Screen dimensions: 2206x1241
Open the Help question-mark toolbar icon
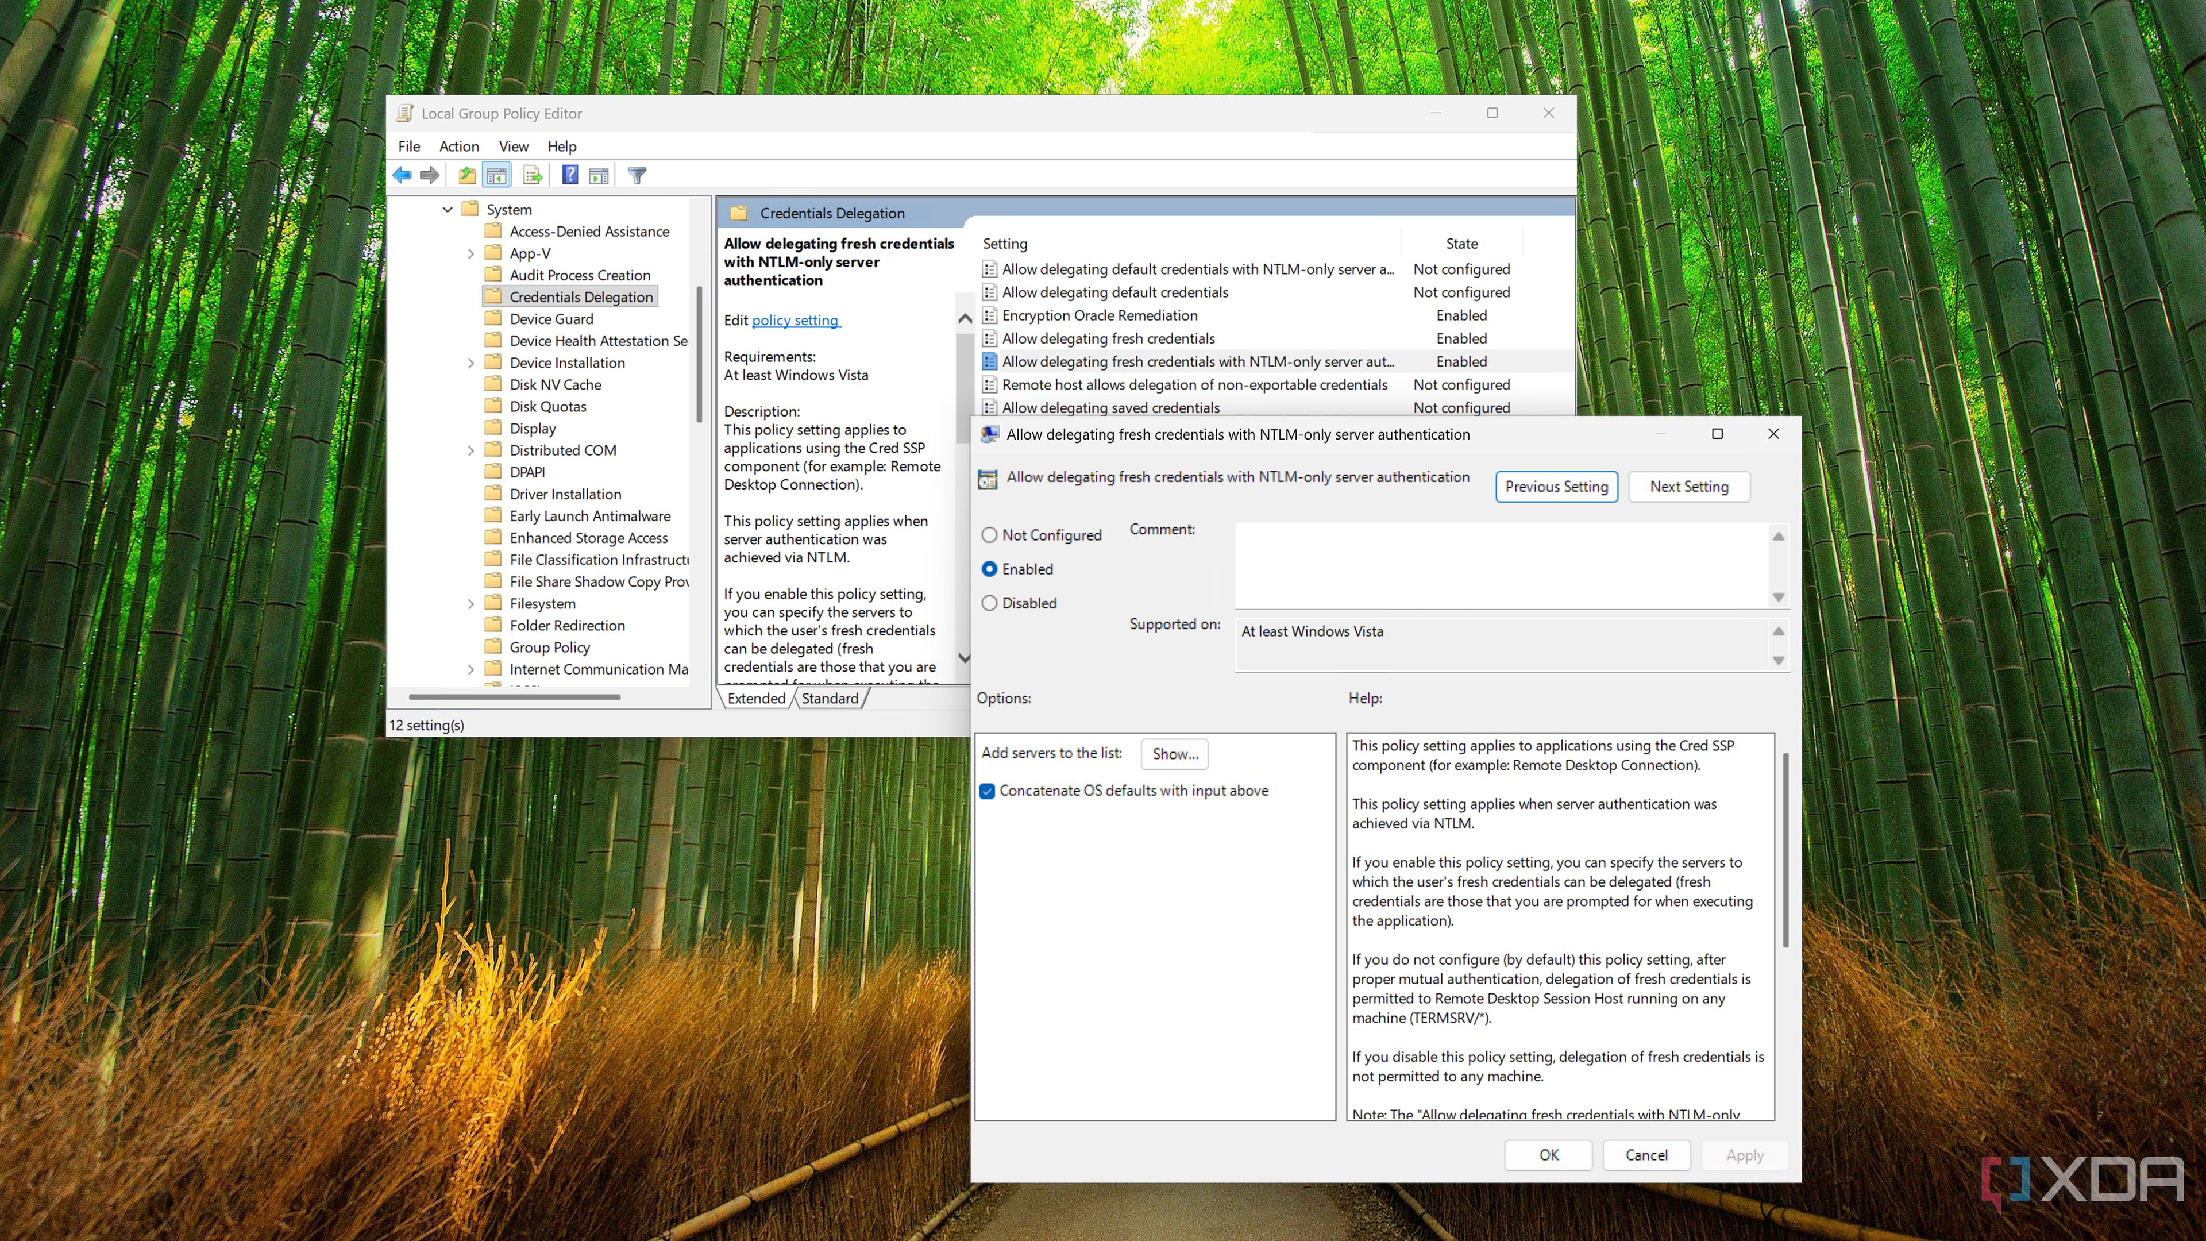point(569,176)
